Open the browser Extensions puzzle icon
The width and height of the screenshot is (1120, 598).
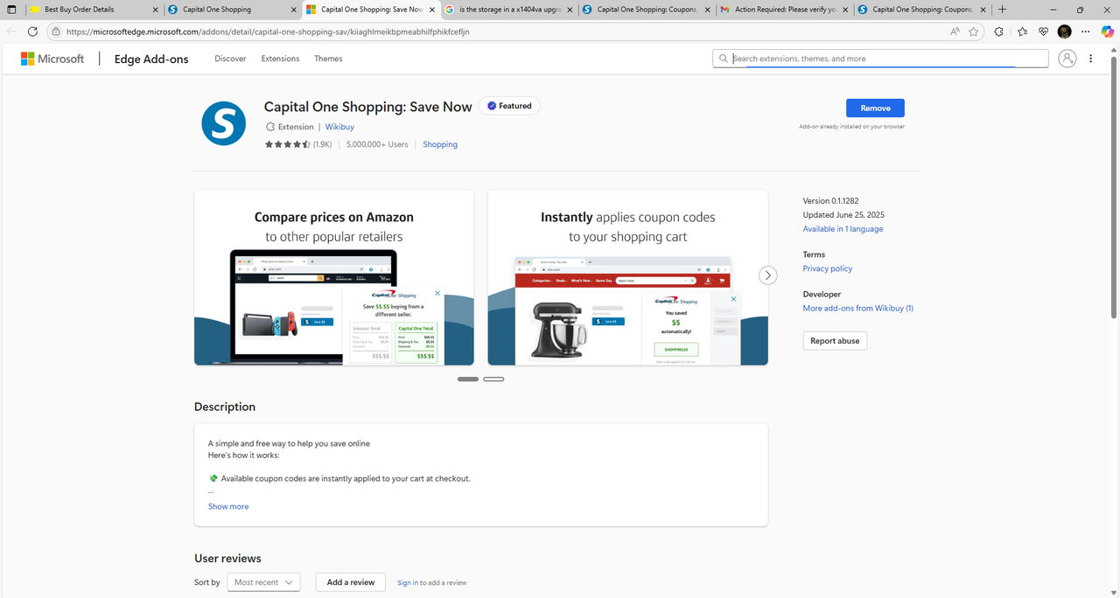point(999,31)
